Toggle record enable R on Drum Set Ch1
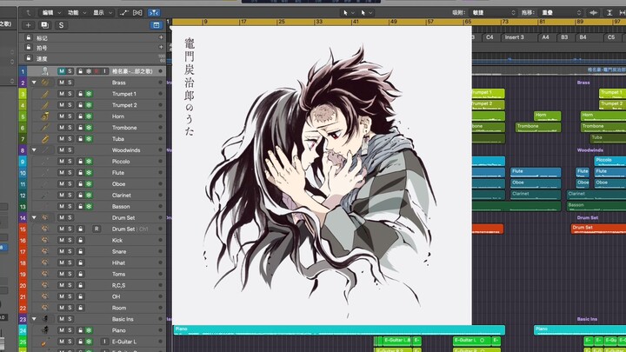This screenshot has width=626, height=352. pos(97,229)
